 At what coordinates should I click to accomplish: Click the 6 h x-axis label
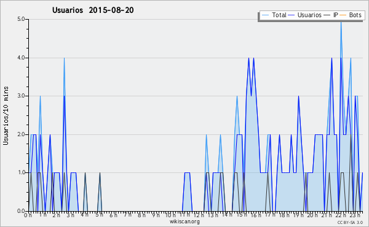click(x=113, y=215)
